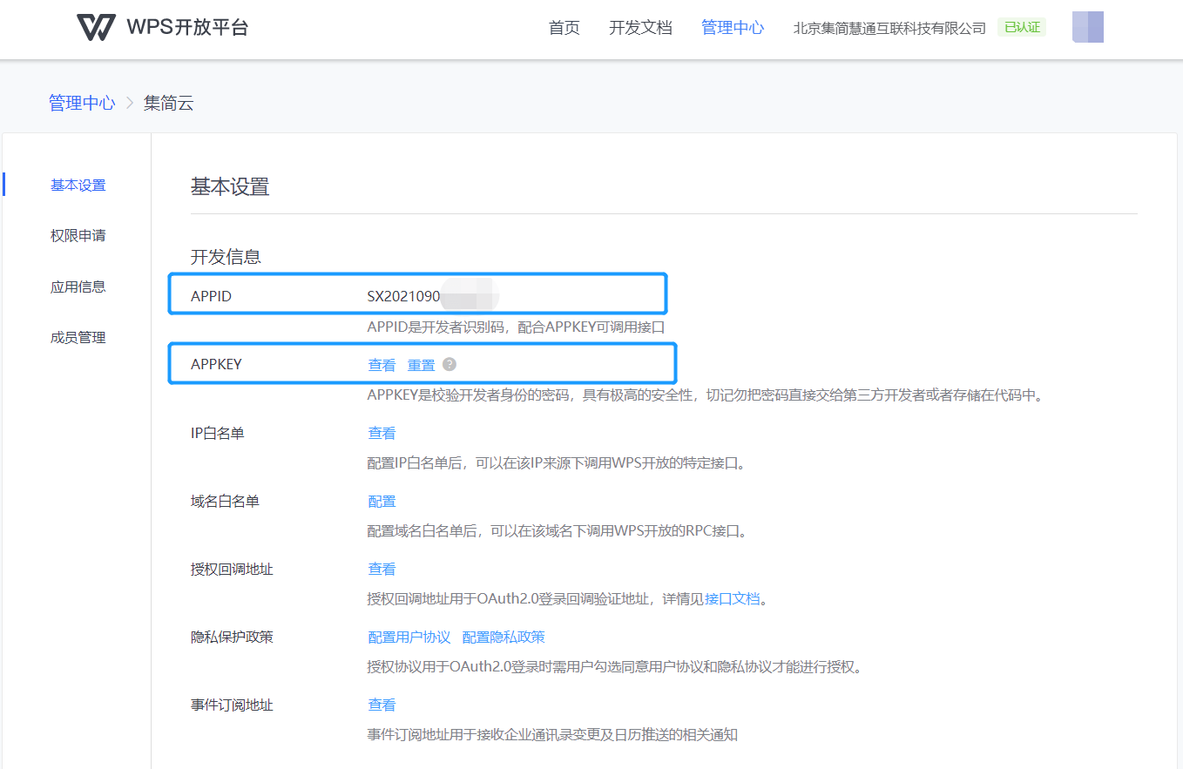The image size is (1183, 769).
Task: View the IP白名单 settings
Action: point(381,432)
